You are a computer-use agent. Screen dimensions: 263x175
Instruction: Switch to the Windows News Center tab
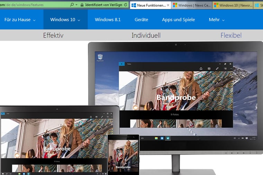click(190, 5)
